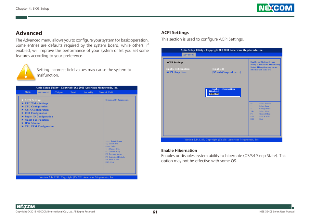Click the F4: Save & Exit hint
Screen dimensions: 310x218
coord(112,160)
